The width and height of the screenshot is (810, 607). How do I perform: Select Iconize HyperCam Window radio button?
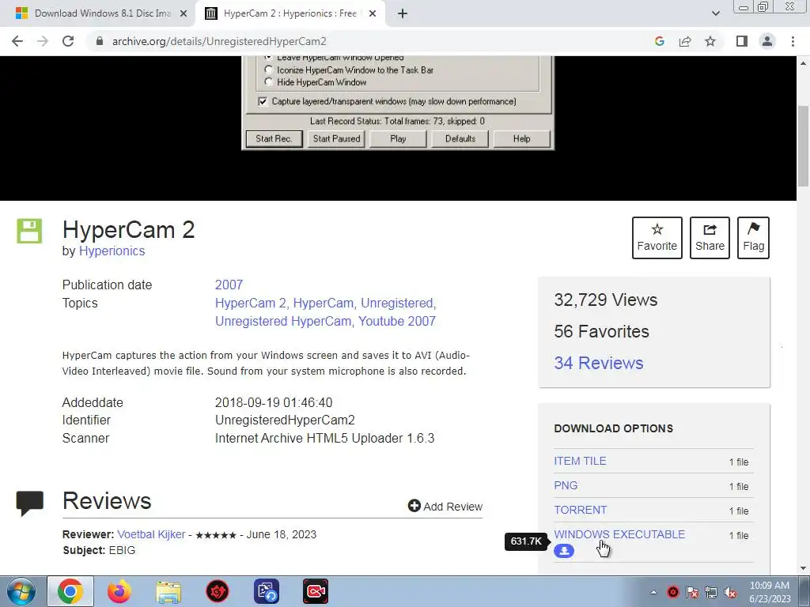click(x=268, y=70)
